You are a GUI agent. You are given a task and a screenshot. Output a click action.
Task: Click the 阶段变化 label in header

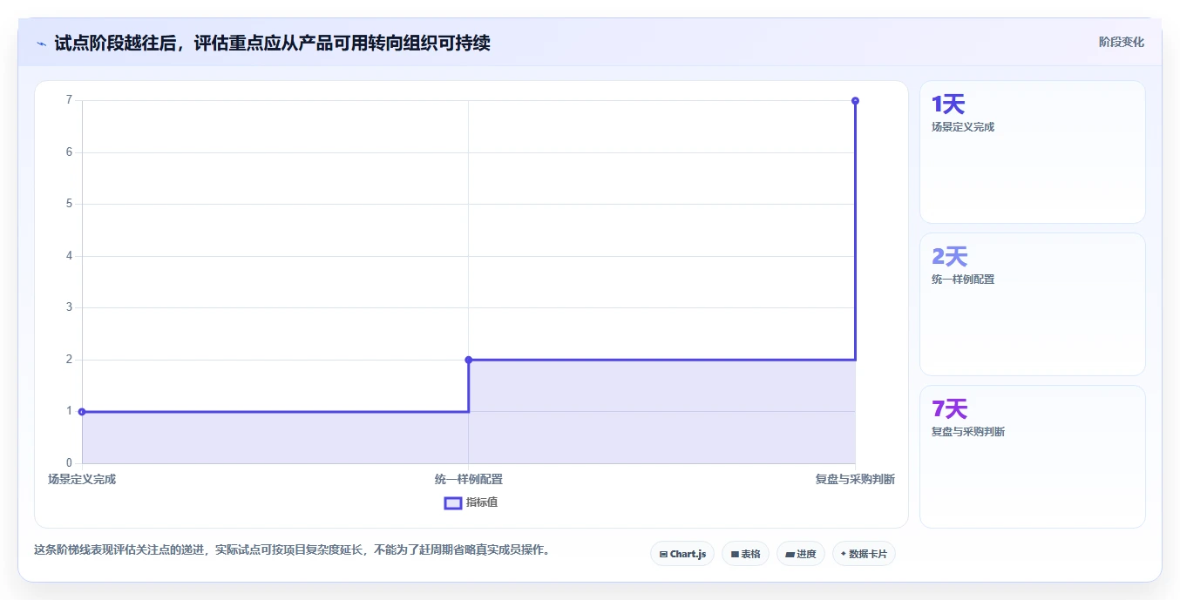point(1121,42)
